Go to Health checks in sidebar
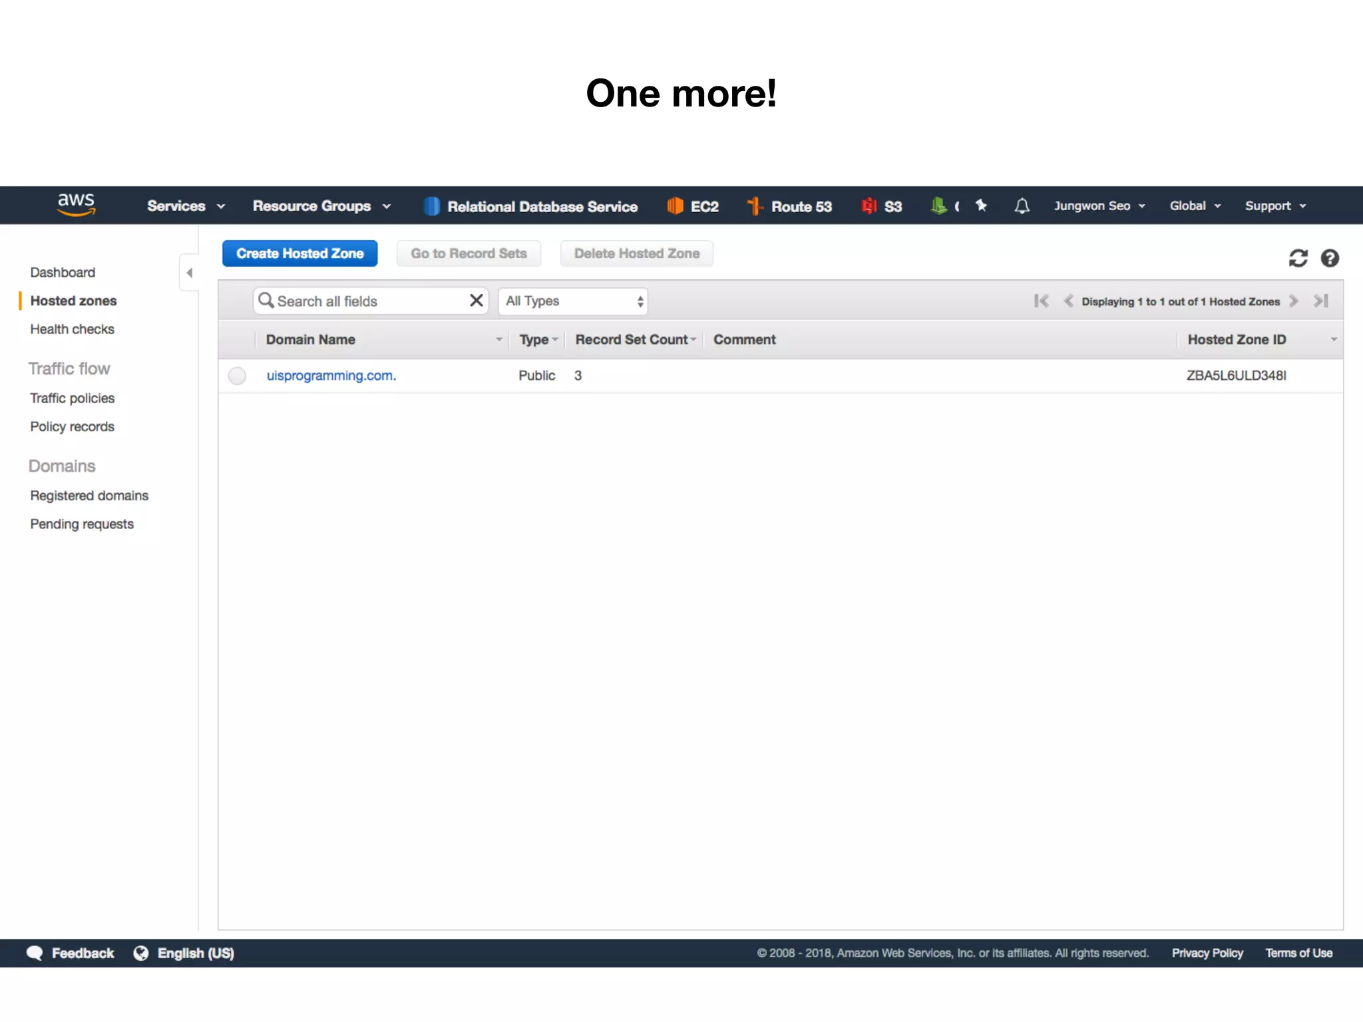1363x1022 pixels. click(72, 329)
